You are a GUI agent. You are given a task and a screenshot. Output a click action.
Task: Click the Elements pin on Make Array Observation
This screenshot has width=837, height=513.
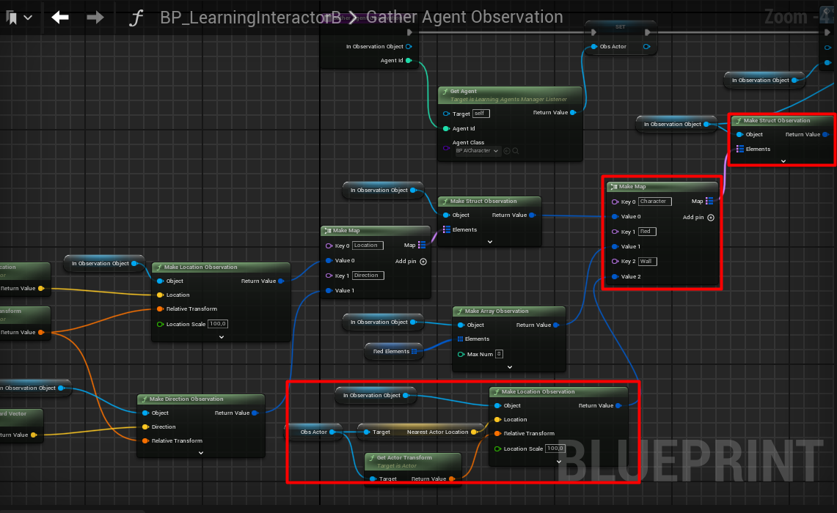[x=460, y=339]
